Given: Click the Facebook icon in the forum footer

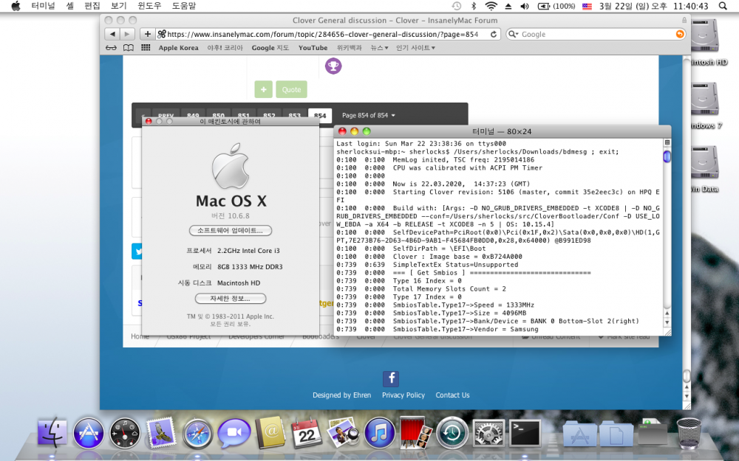Looking at the screenshot, I should click(391, 378).
